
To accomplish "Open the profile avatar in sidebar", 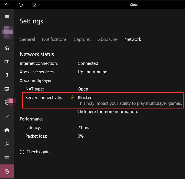I will click(7, 32).
